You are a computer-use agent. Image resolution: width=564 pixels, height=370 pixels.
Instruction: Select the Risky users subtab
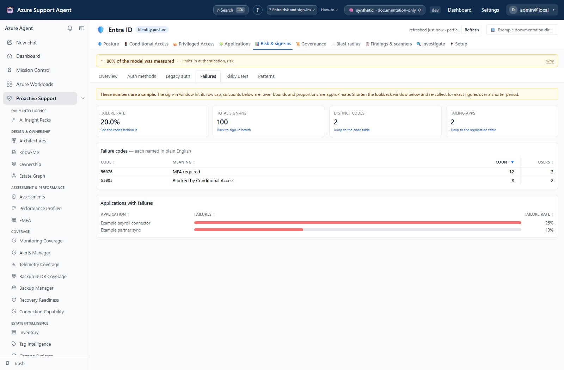[237, 76]
